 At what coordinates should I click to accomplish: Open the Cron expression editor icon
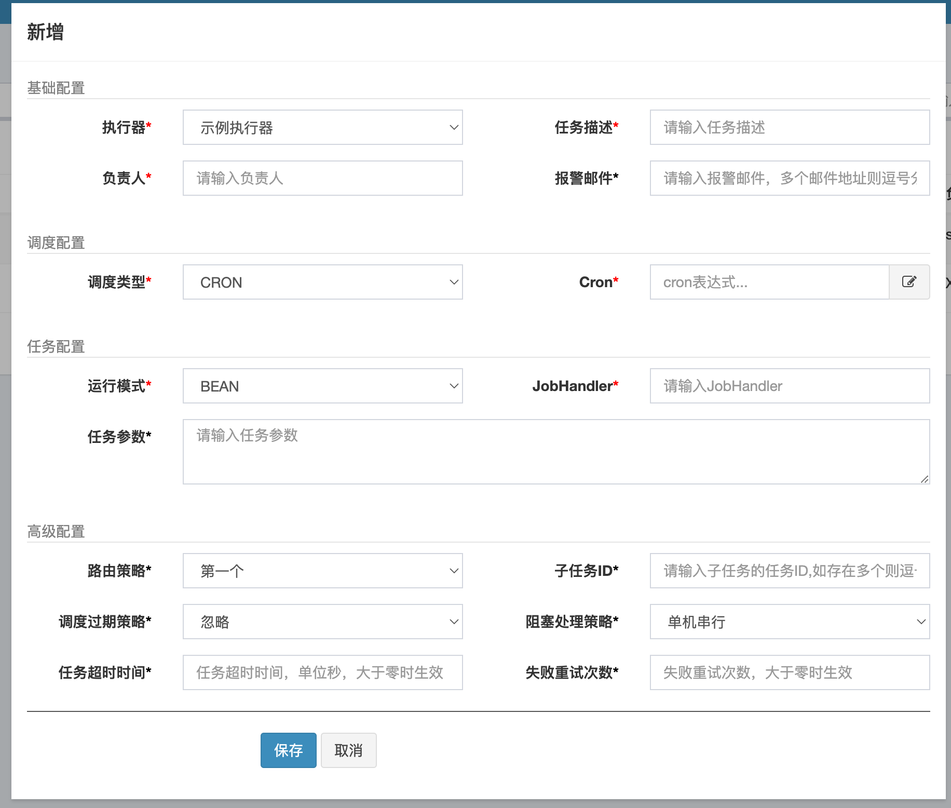pos(909,282)
